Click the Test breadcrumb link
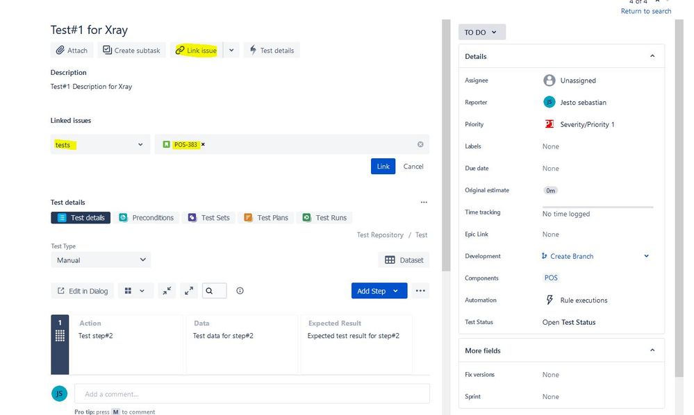This screenshot has height=415, width=694. (422, 235)
